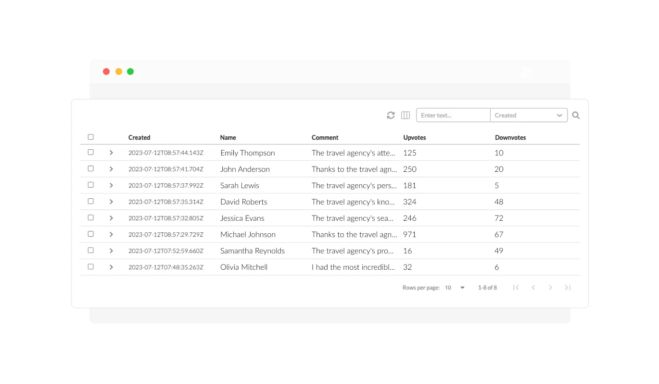
Task: Select all rows with the header checkbox
Action: tap(90, 137)
